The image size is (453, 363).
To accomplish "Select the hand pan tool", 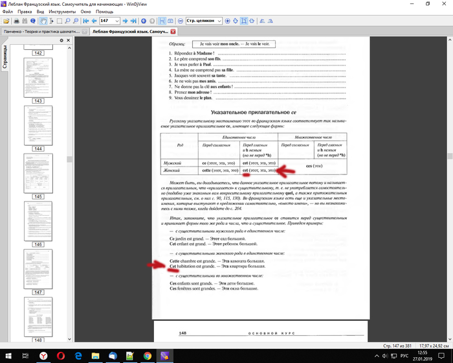I will [x=44, y=21].
